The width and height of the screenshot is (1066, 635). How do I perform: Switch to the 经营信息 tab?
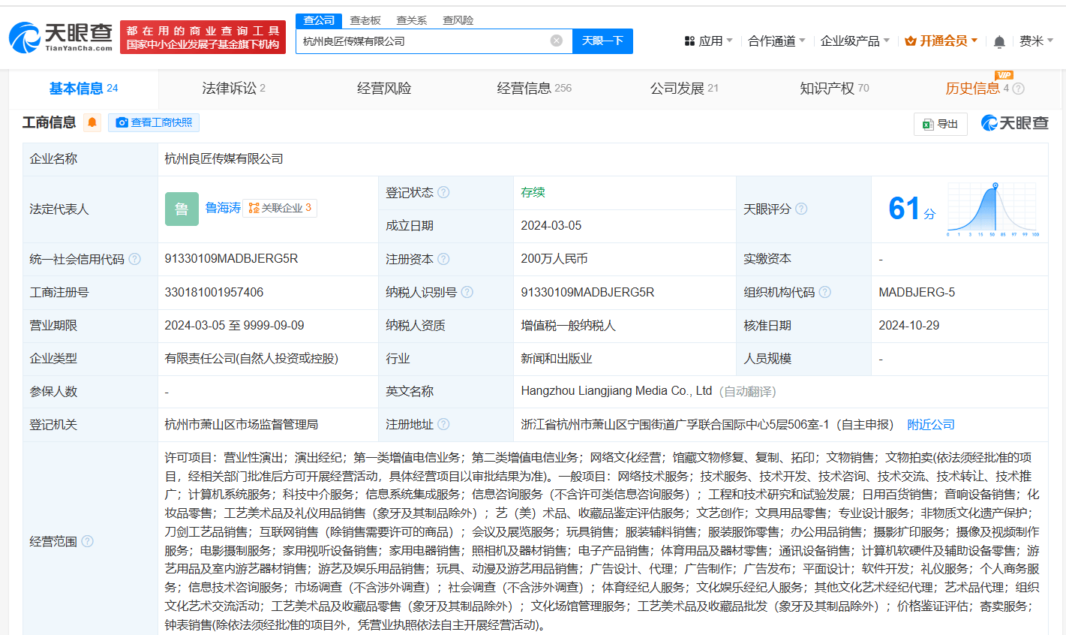(534, 89)
